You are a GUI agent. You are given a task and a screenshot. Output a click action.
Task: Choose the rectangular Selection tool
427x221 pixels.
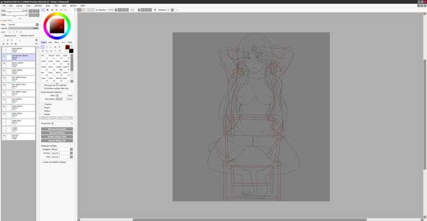pyautogui.click(x=43, y=47)
